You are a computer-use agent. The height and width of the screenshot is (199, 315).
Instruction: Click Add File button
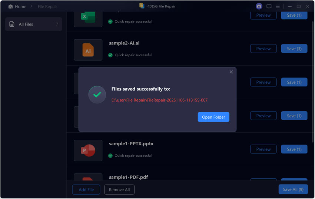pos(86,190)
